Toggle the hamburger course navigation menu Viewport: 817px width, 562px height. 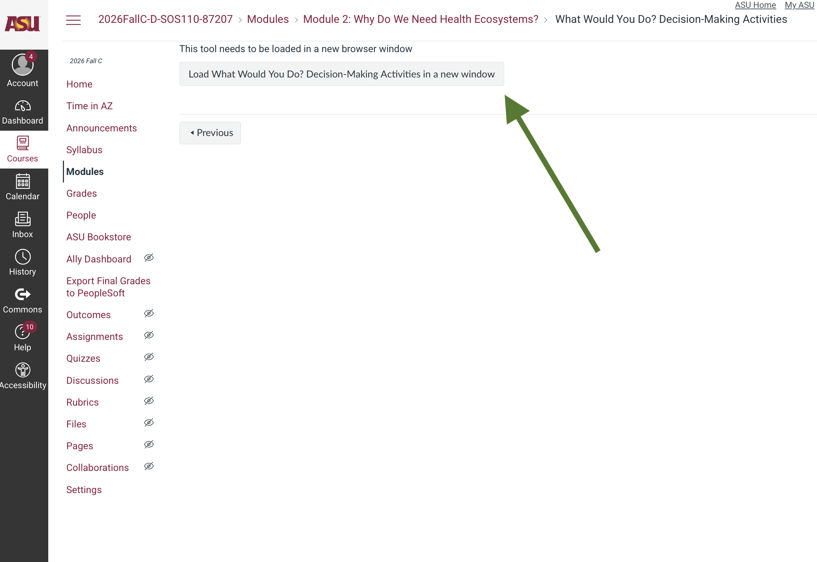73,20
